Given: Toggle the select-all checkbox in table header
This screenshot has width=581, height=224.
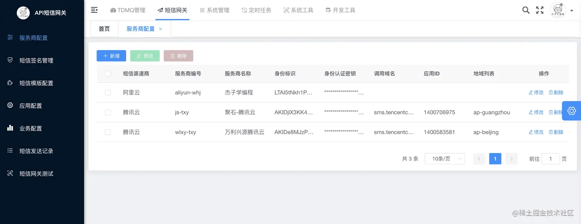Looking at the screenshot, I should [108, 73].
